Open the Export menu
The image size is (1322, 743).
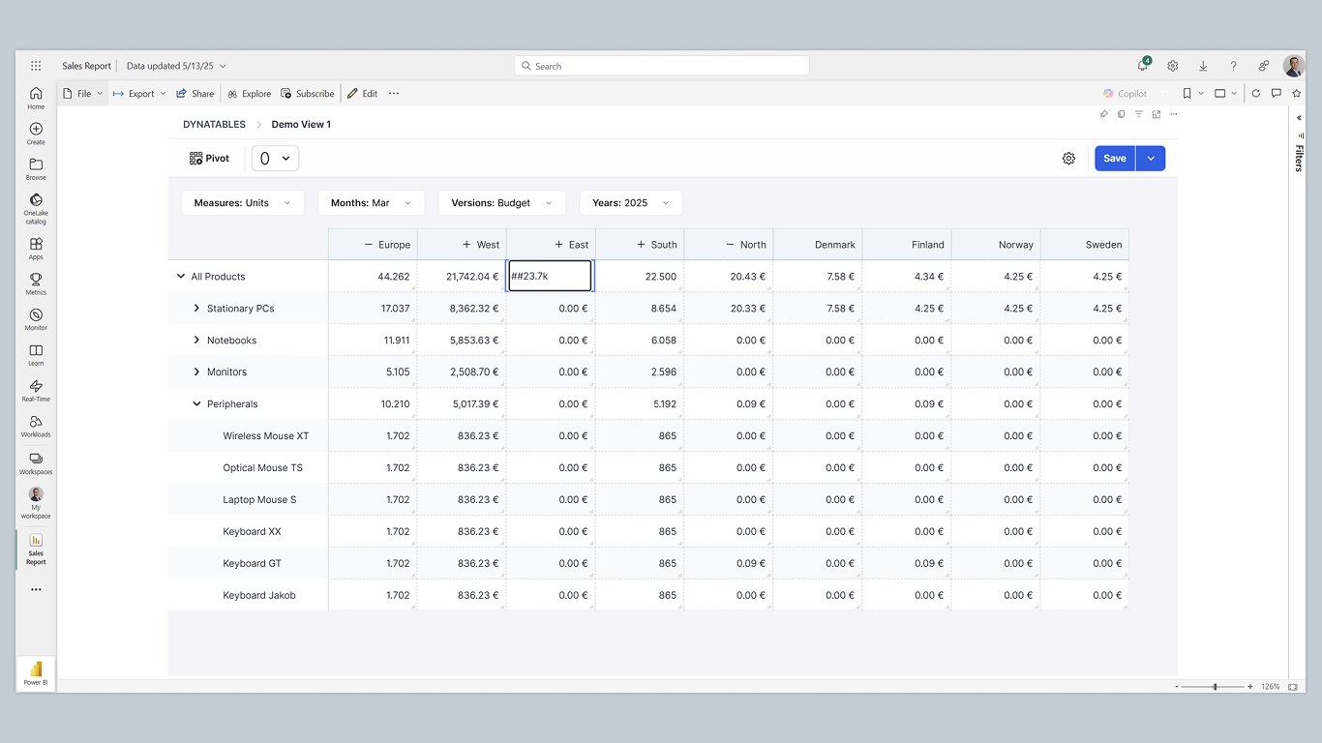coord(139,94)
